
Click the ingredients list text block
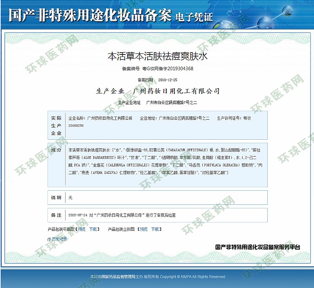pos(165,161)
